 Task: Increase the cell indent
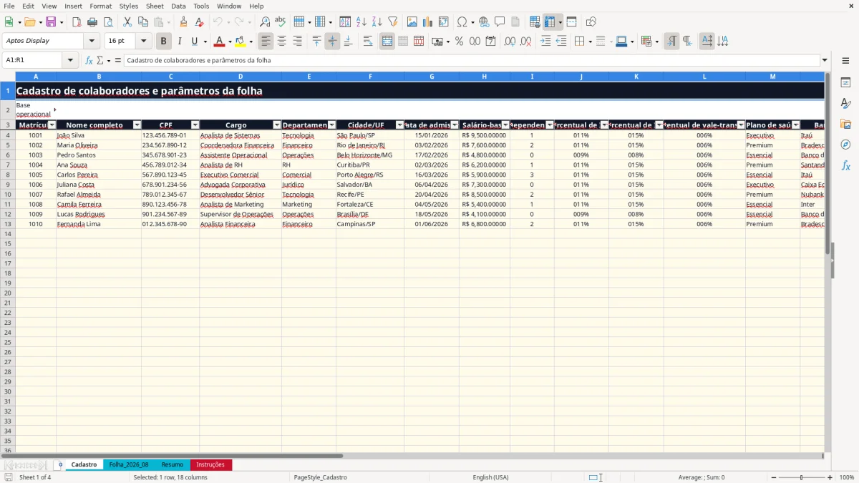[x=545, y=42]
